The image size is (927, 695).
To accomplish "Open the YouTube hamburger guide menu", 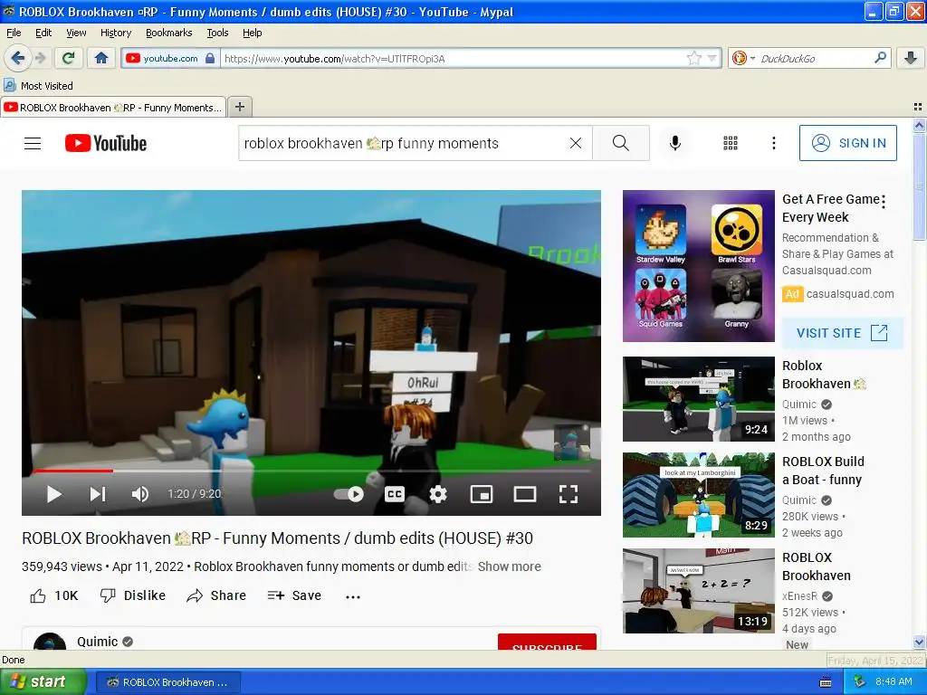I will click(x=33, y=143).
